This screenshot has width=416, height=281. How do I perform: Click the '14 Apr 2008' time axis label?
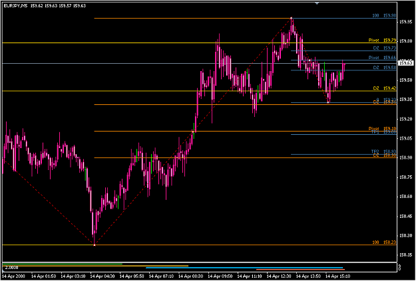14,276
